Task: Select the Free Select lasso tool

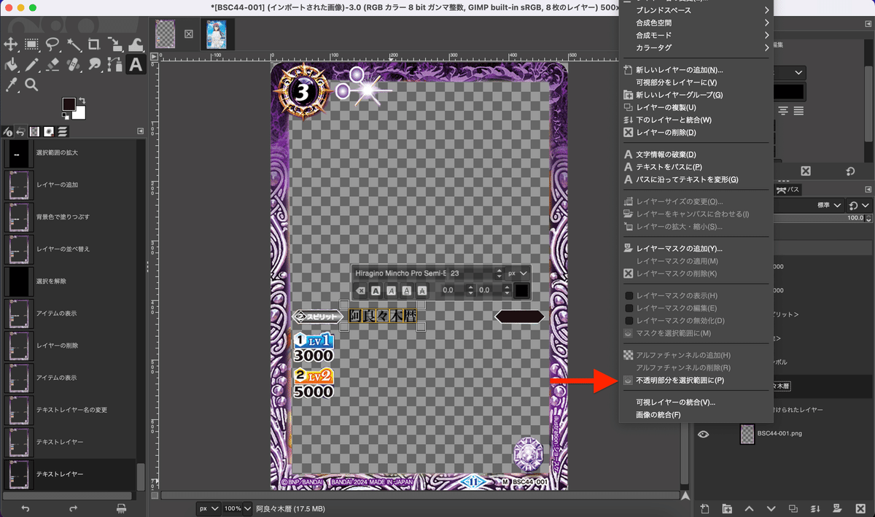Action: pyautogui.click(x=52, y=44)
